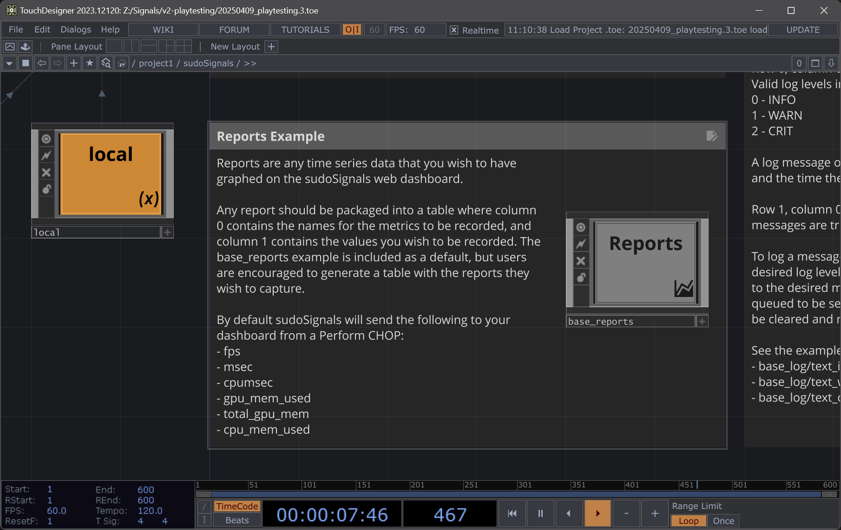Viewport: 841px width, 530px height.
Task: Toggle the bypass X flag on local node
Action: (x=46, y=173)
